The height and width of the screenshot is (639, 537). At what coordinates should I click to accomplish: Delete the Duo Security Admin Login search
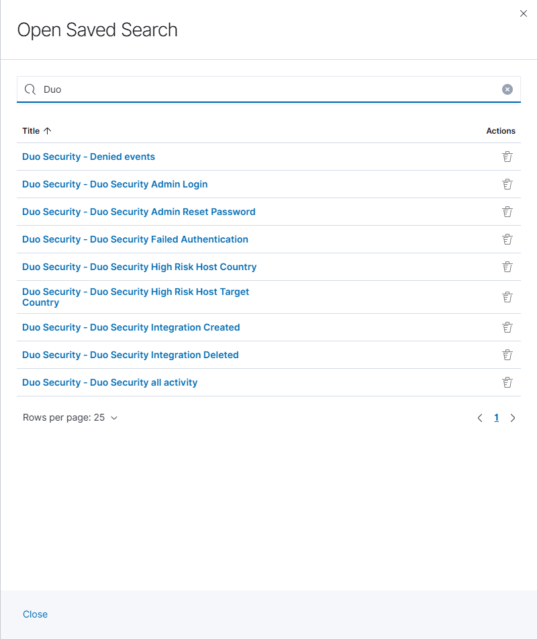coord(507,184)
